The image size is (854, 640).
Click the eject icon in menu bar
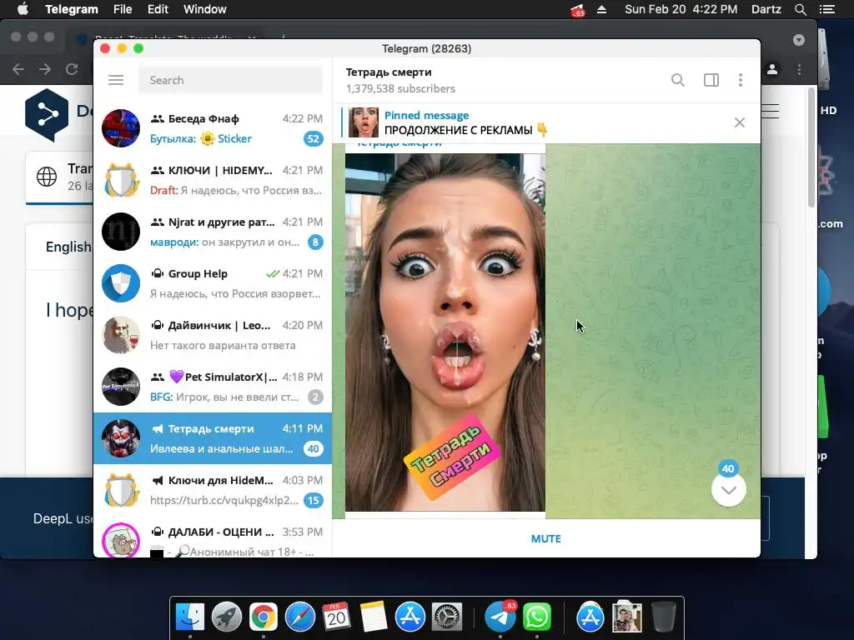pyautogui.click(x=602, y=9)
